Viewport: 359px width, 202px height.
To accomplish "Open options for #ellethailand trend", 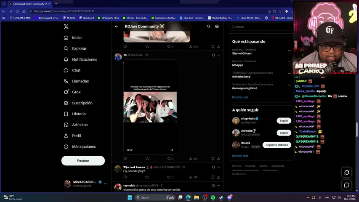I will coord(290,74).
